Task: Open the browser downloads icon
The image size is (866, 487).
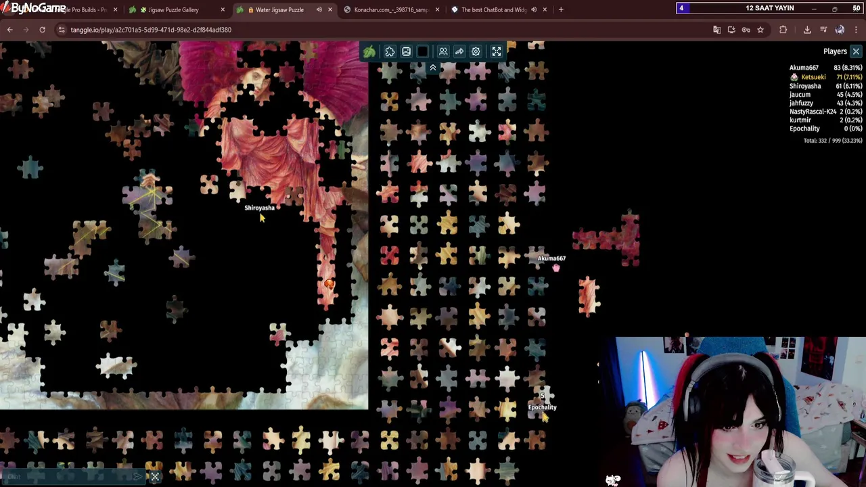Action: pyautogui.click(x=807, y=30)
